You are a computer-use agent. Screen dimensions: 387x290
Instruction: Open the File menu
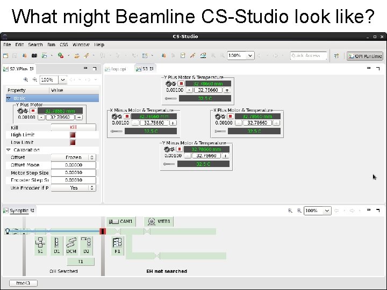click(x=7, y=45)
